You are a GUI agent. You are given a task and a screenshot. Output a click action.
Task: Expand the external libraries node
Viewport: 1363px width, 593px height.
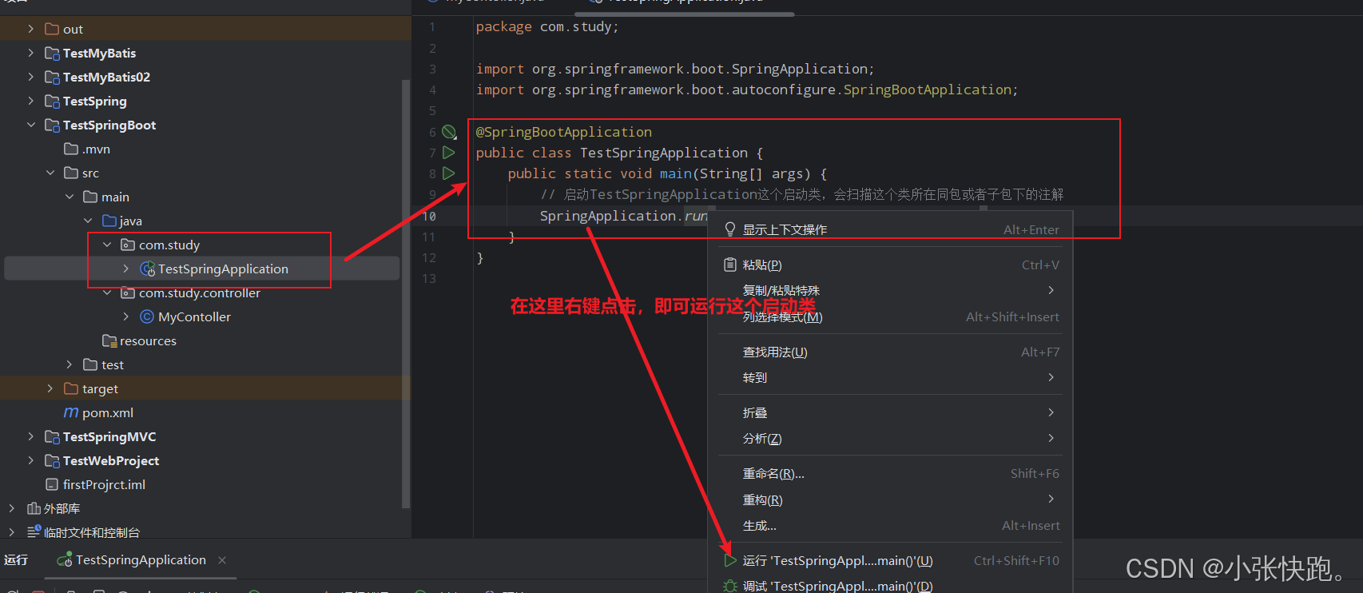[11, 508]
